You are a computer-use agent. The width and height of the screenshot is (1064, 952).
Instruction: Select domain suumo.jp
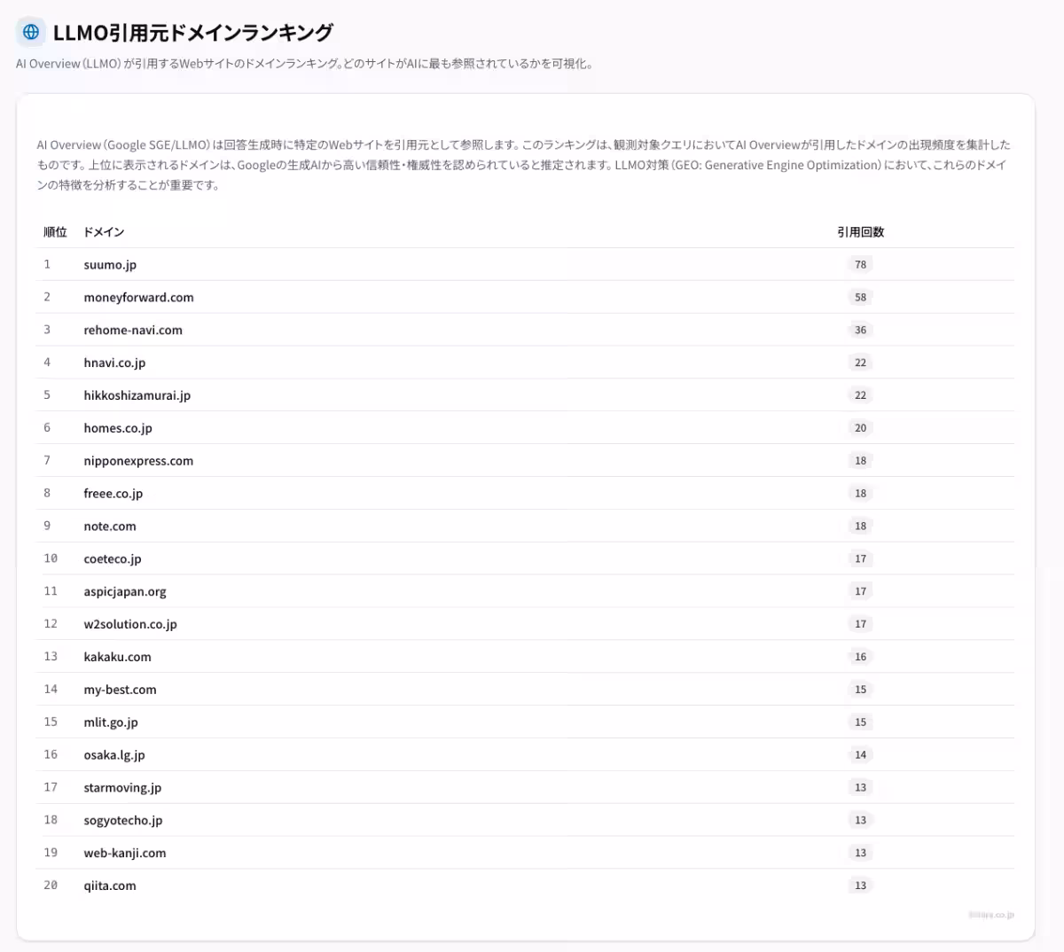click(110, 265)
